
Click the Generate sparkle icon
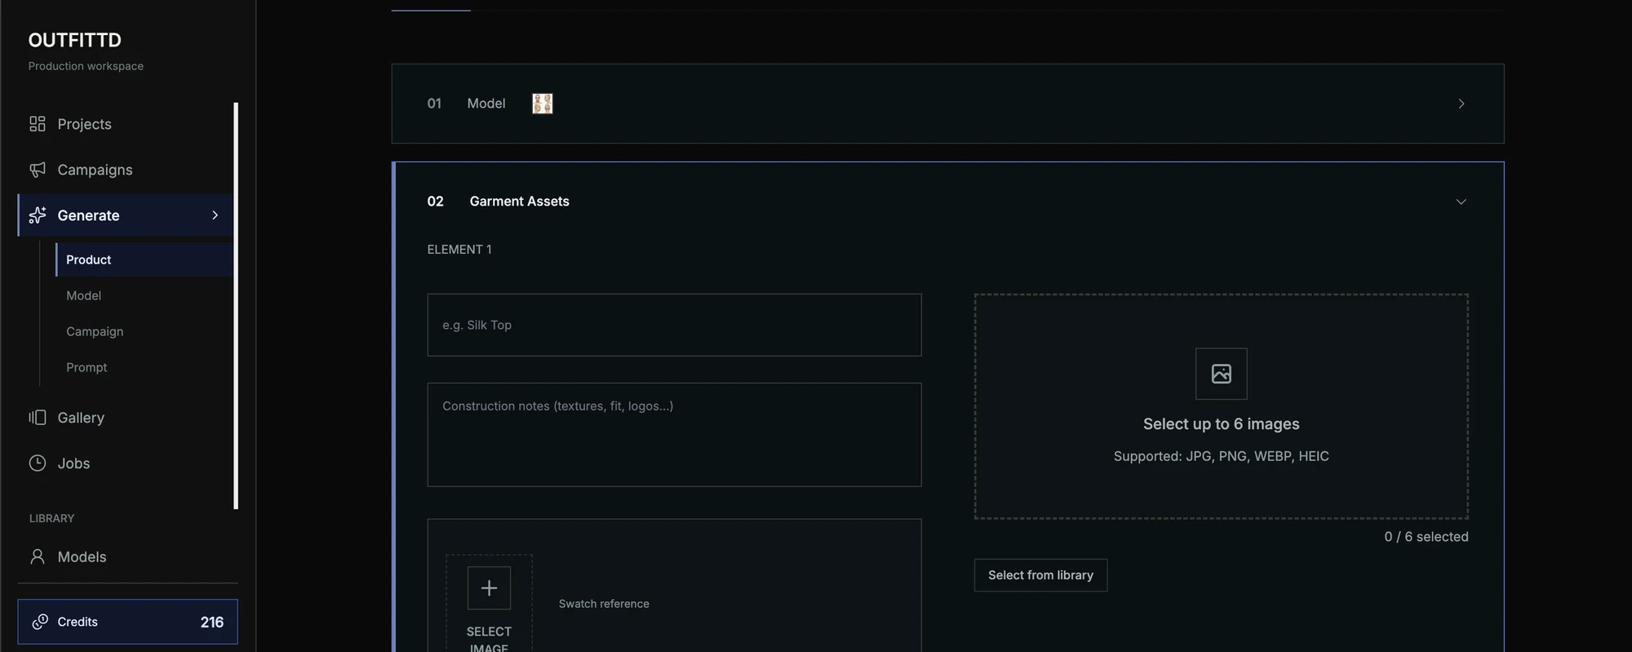coord(38,215)
